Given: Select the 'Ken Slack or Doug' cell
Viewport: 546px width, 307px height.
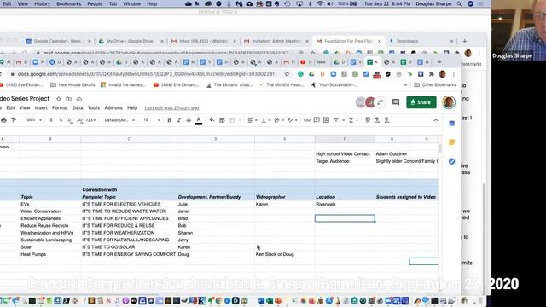Looking at the screenshot, I should pyautogui.click(x=284, y=254).
